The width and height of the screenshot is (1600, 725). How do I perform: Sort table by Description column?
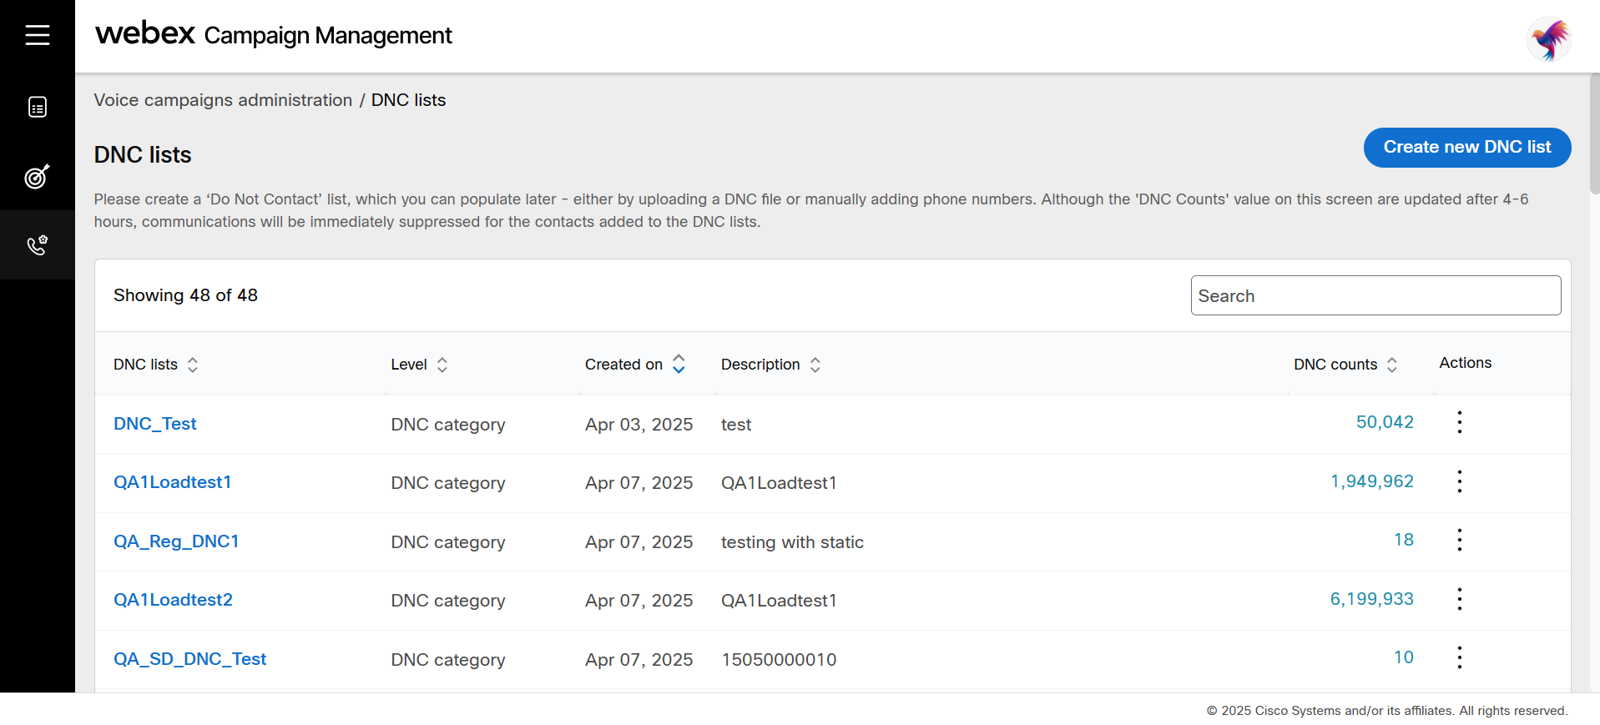coord(815,365)
